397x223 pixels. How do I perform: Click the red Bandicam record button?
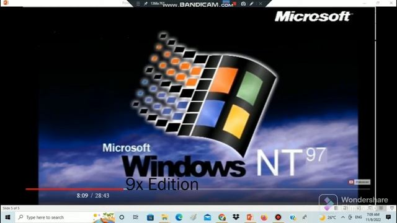(234, 4)
